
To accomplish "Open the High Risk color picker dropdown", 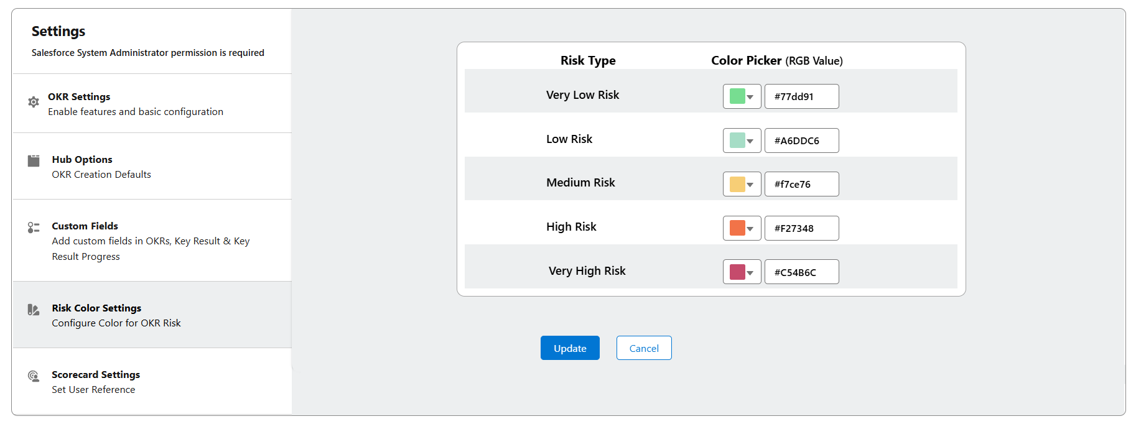I will pyautogui.click(x=752, y=228).
